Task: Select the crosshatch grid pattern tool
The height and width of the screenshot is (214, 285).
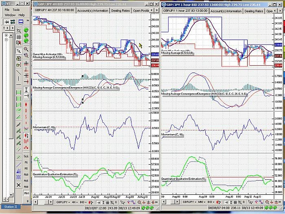Action: (19, 177)
